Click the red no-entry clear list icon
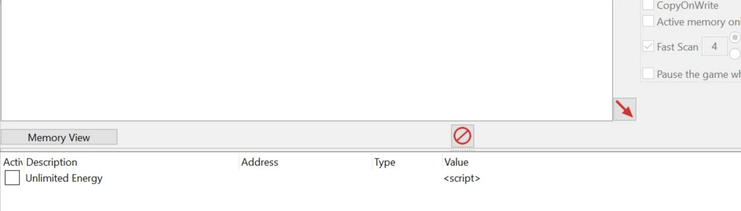 462,136
